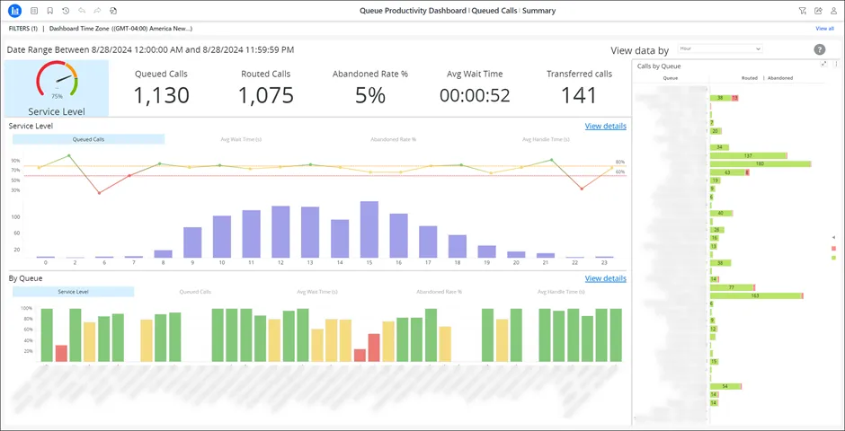Click the Queued Calls value 1,130
Screen dimensions: 845x431
pos(161,95)
